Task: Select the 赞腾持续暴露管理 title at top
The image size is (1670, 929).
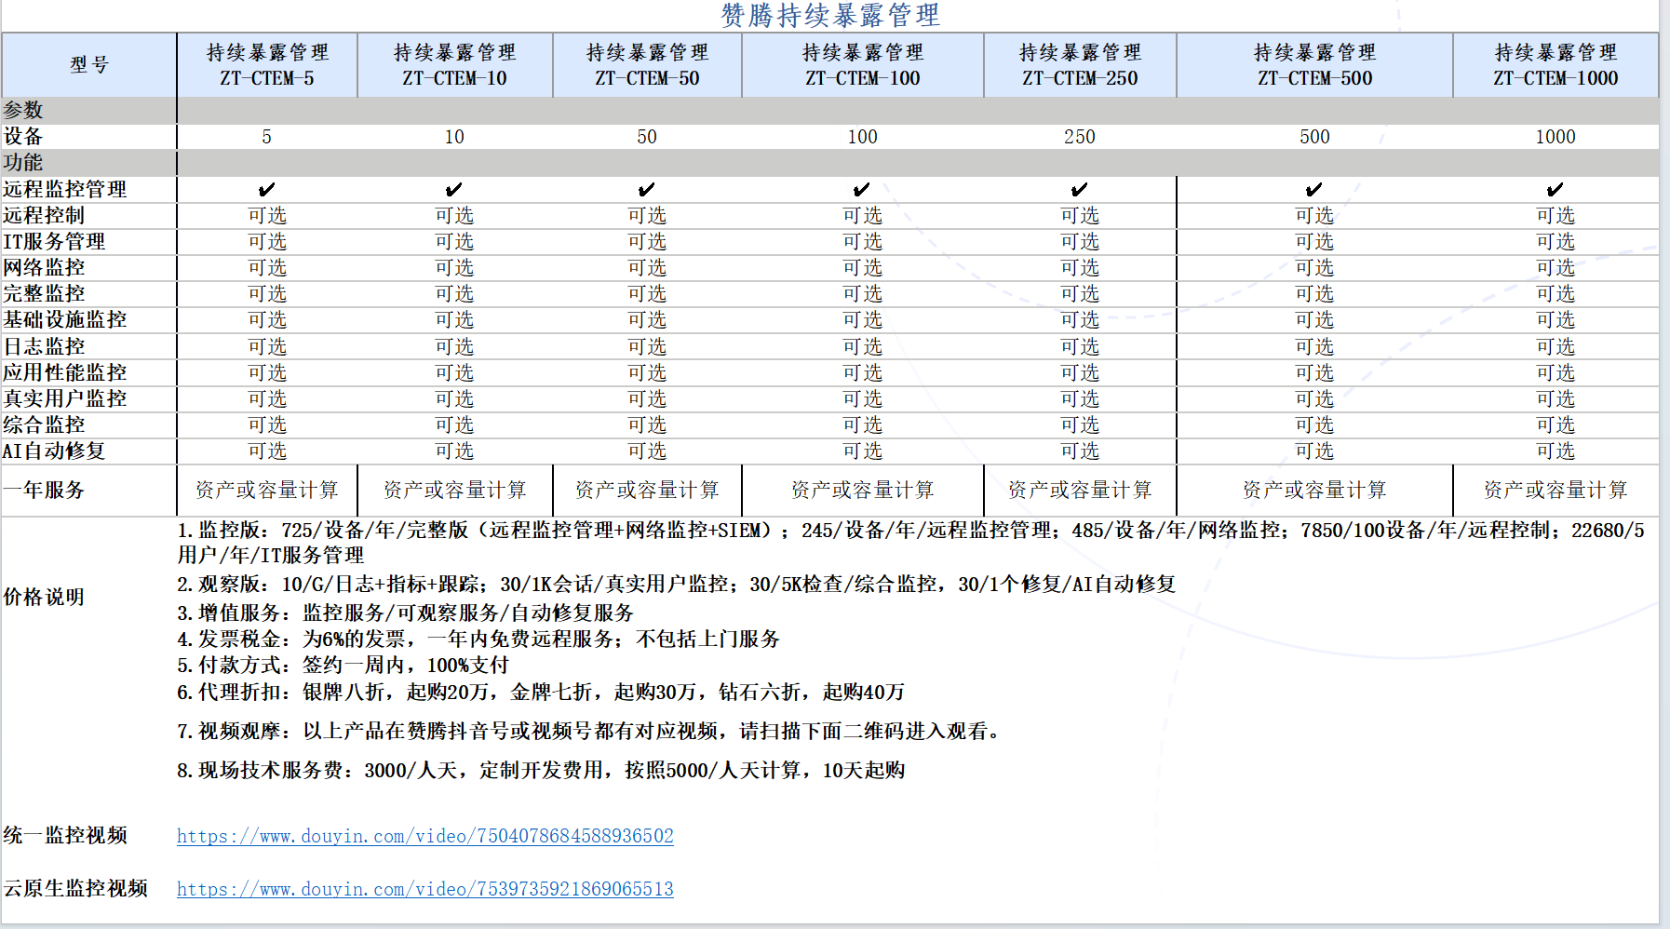Action: coord(829,16)
